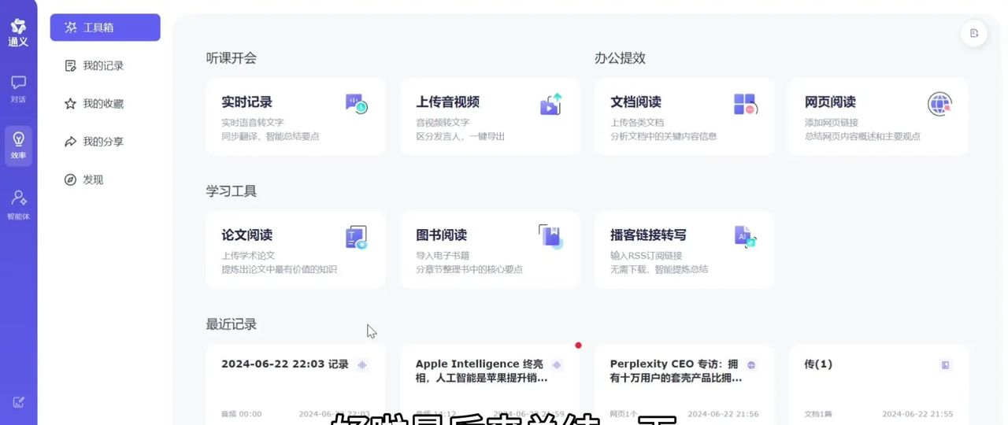
Task: Click waveform icon on Apple Intelligence card
Action: point(557,364)
